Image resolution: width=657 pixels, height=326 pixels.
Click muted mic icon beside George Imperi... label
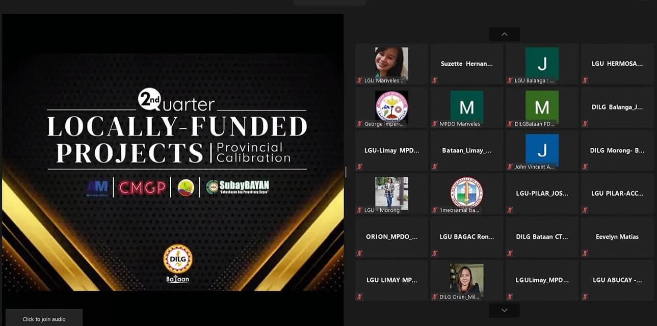point(360,124)
